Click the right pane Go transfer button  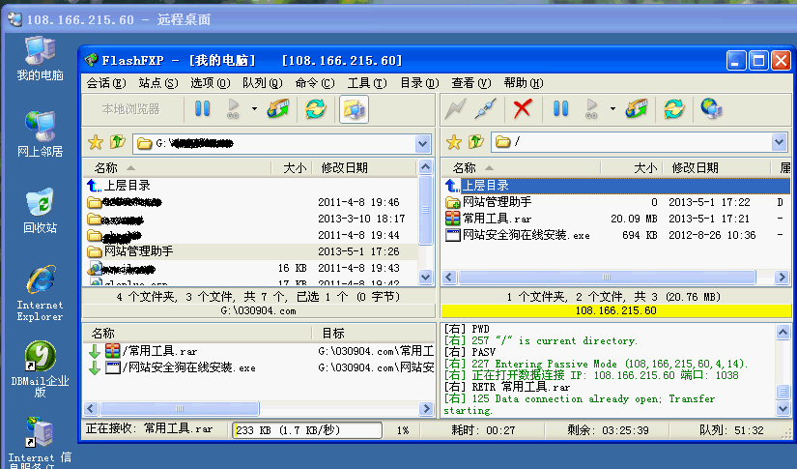pyautogui.click(x=591, y=109)
